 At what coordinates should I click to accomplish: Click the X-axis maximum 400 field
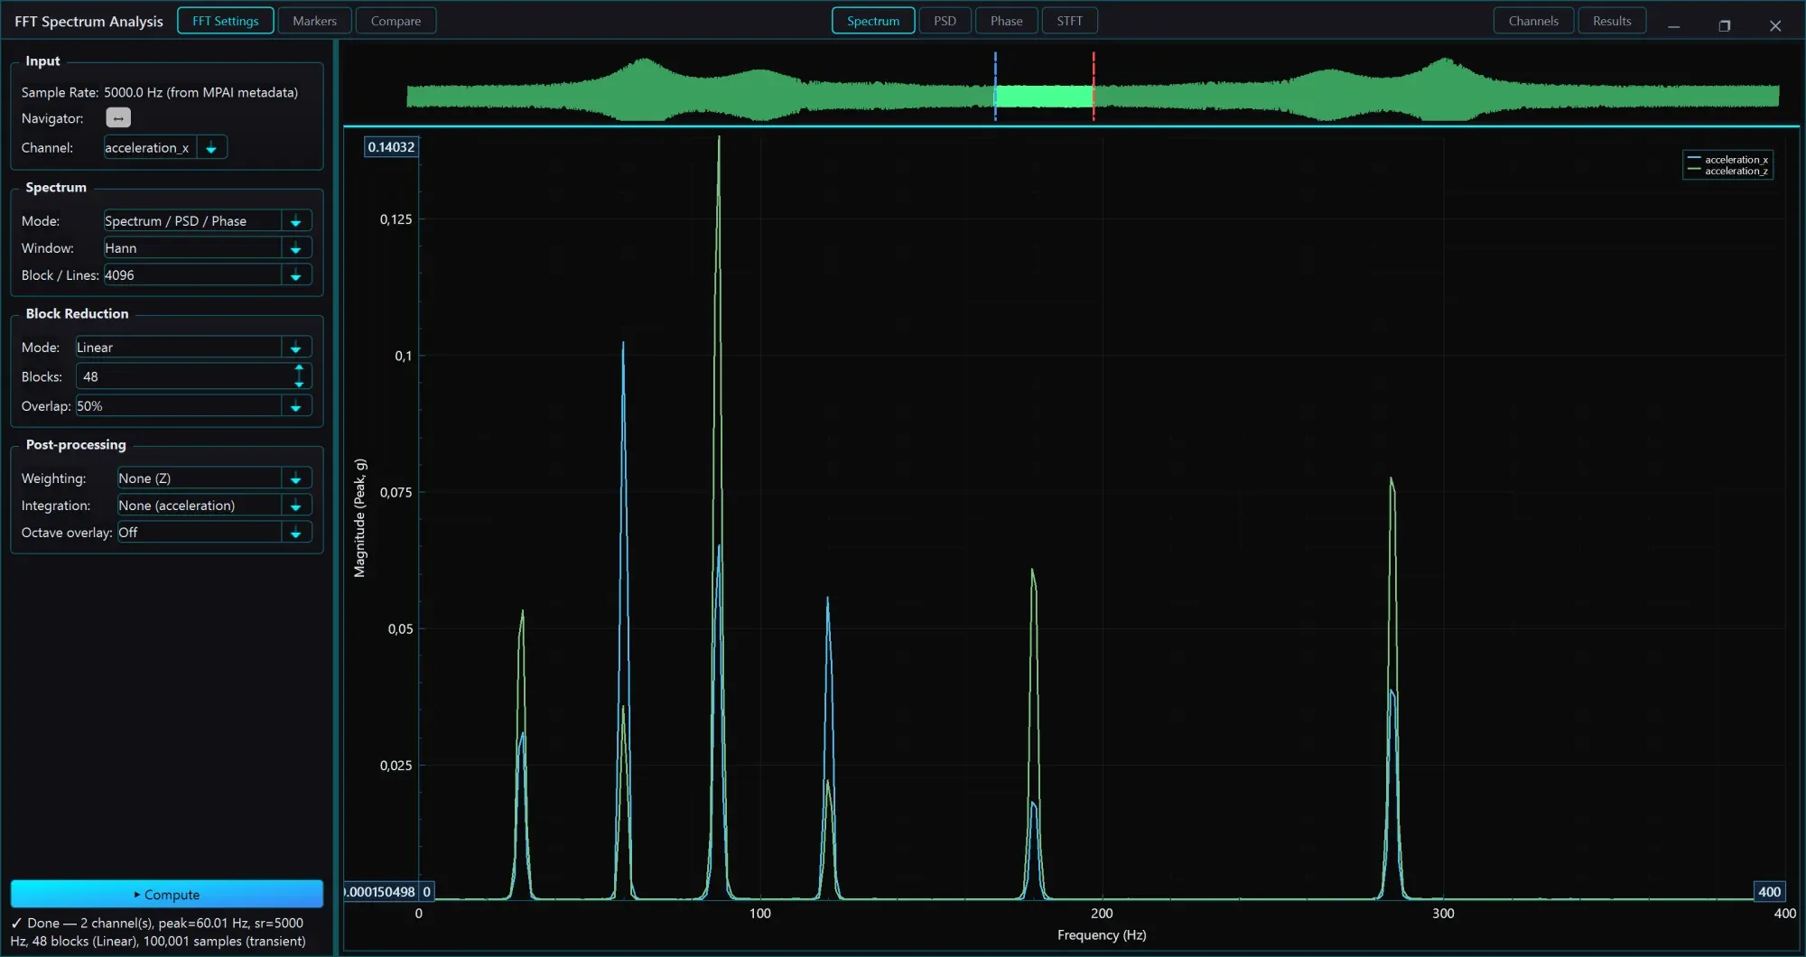pyautogui.click(x=1769, y=892)
